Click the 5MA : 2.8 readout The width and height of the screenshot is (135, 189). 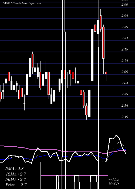click(x=15, y=169)
